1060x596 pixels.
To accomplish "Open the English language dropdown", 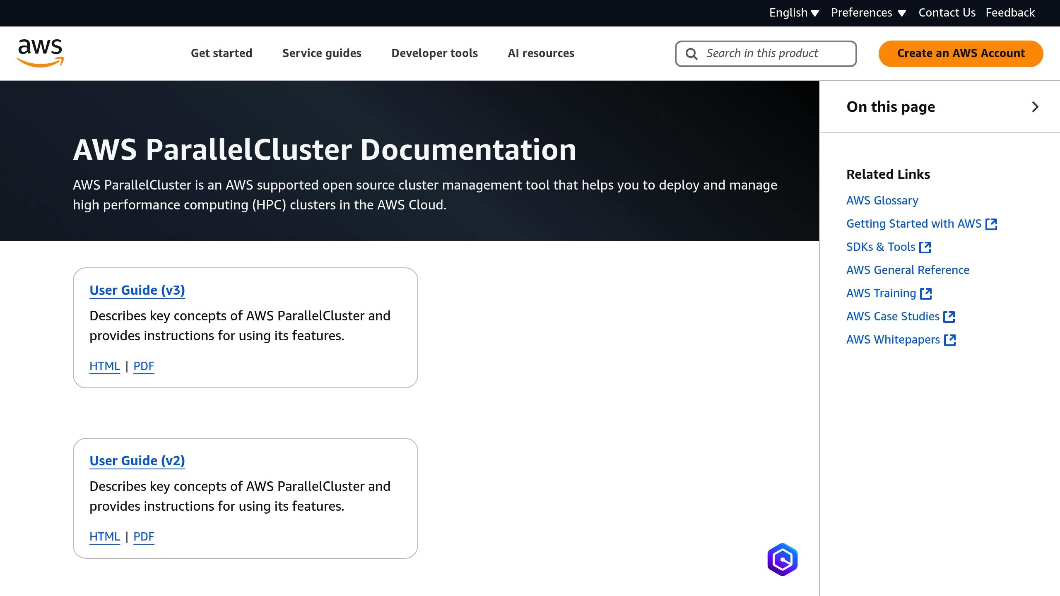I will click(794, 13).
